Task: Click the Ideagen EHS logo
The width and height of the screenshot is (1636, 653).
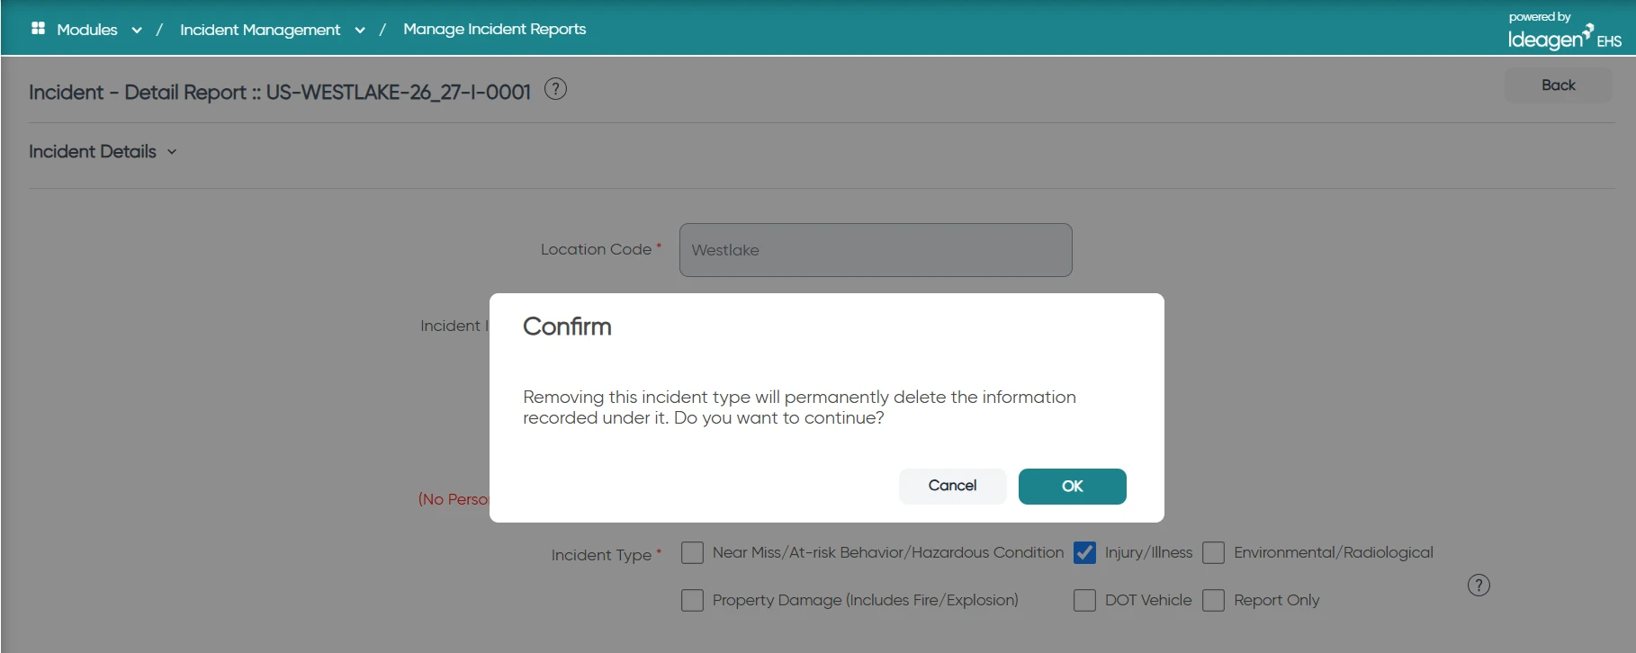Action: click(x=1565, y=31)
